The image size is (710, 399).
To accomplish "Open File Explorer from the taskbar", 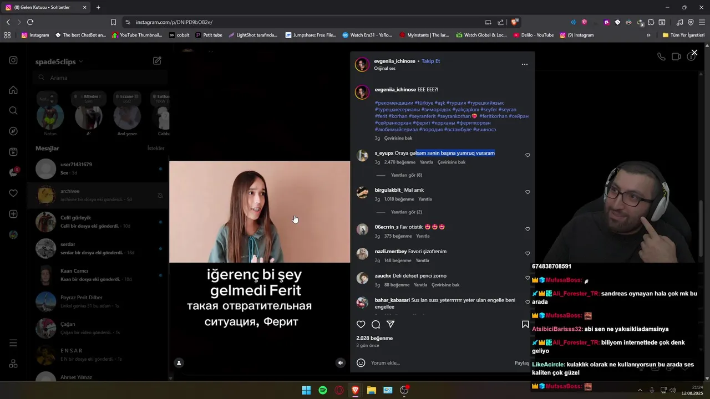I will tap(372, 390).
